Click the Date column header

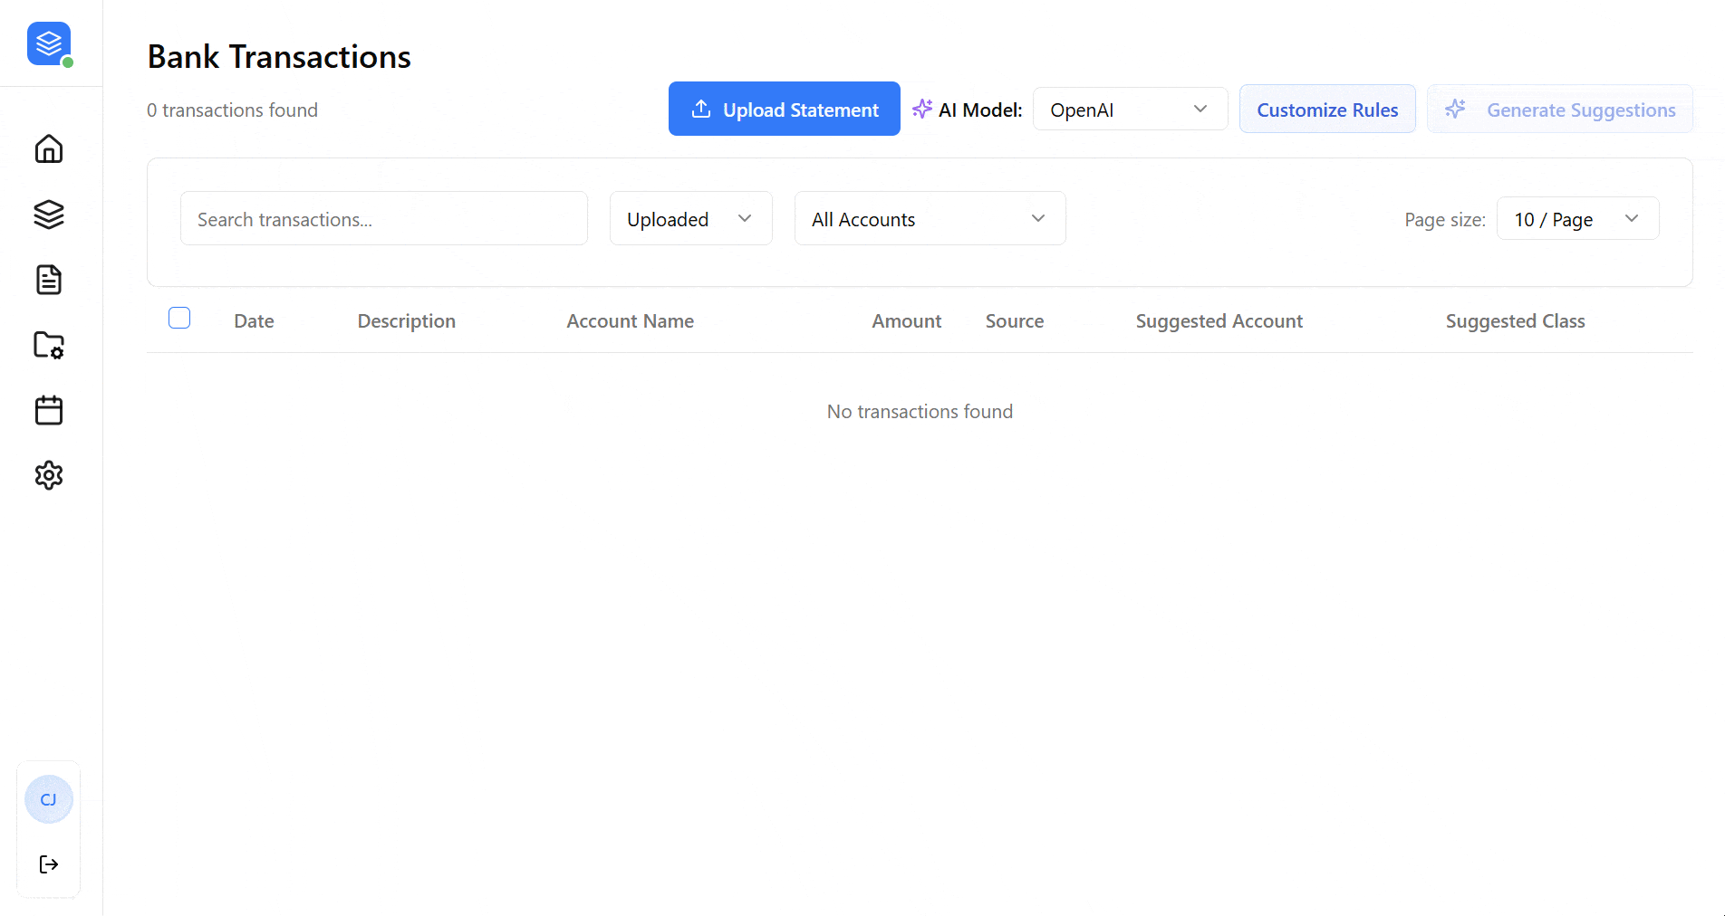pos(254,321)
